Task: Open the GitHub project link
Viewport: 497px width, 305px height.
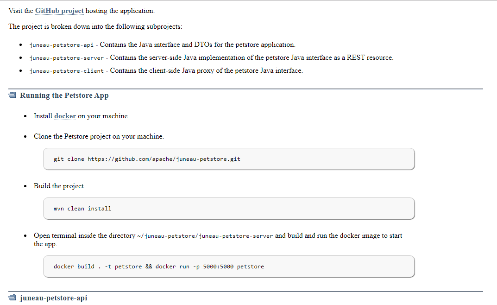Action: [x=59, y=11]
